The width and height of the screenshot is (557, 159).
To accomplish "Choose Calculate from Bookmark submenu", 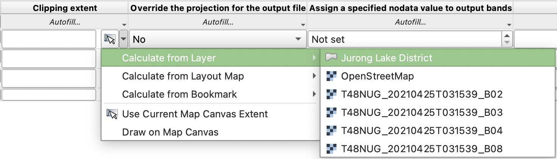I will [180, 94].
